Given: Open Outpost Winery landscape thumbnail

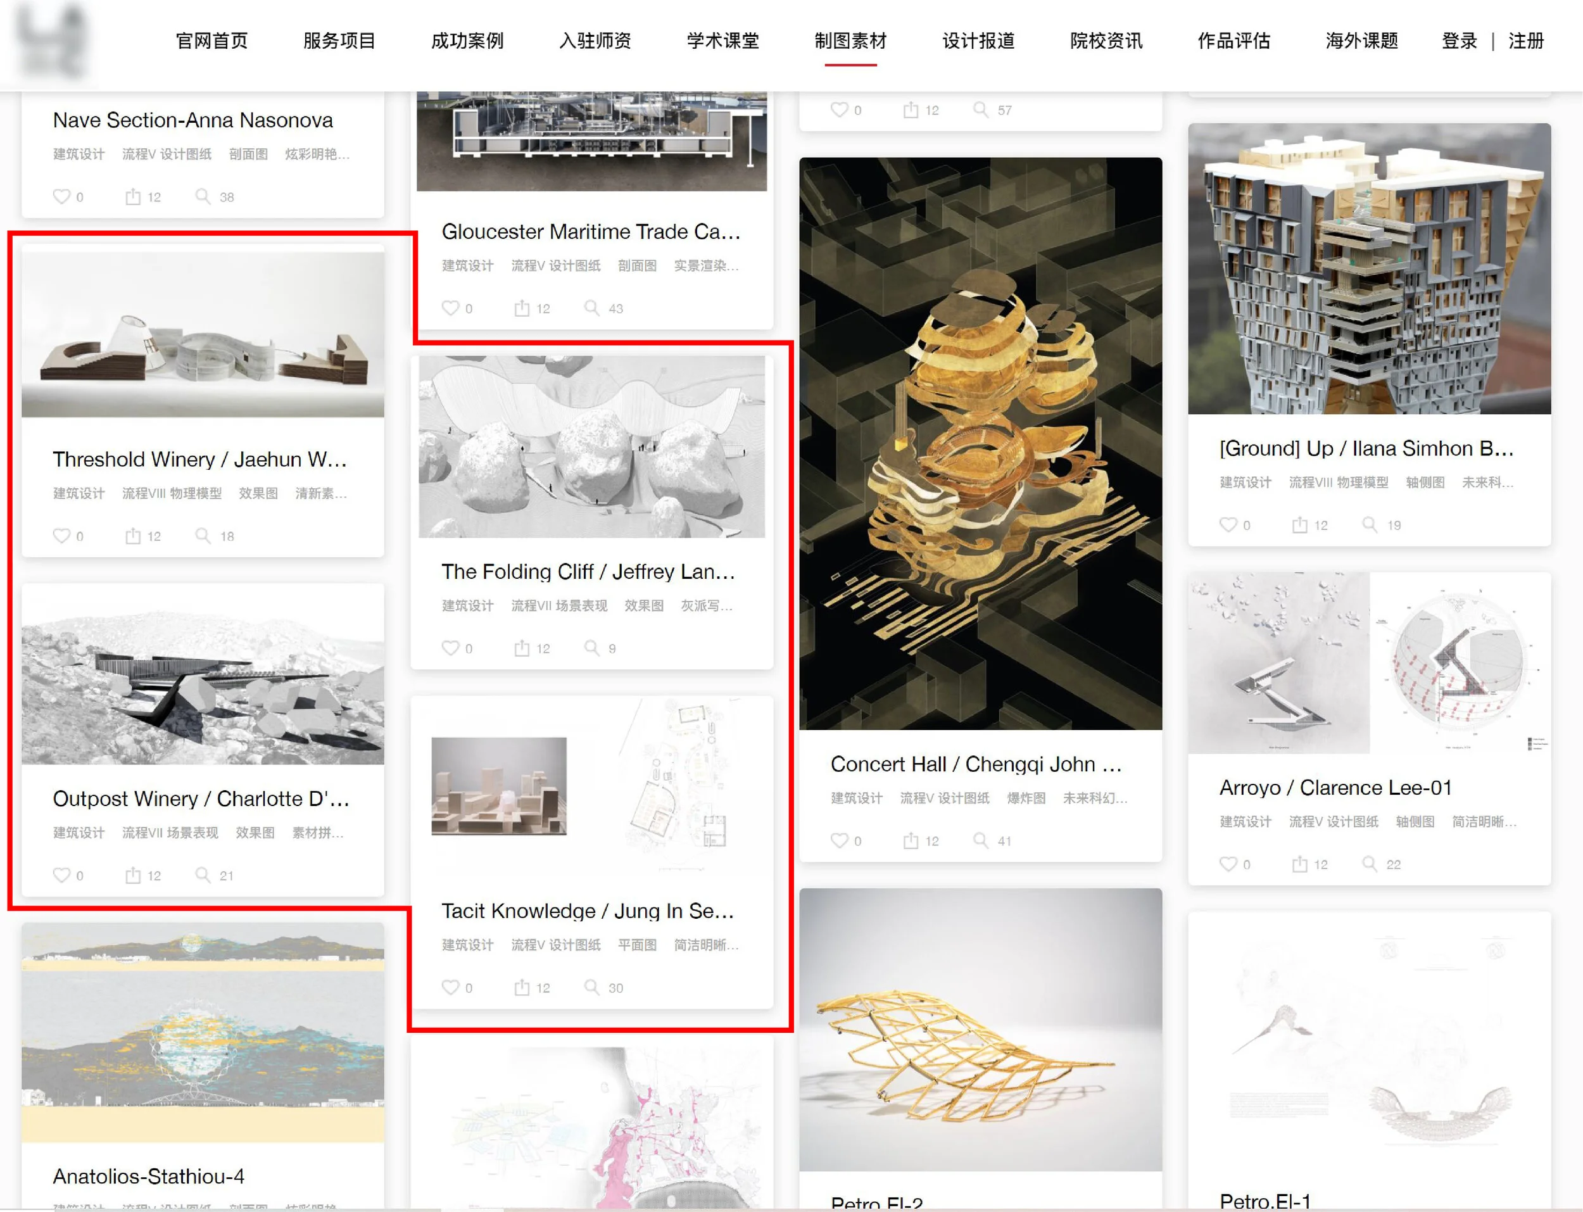Looking at the screenshot, I should pos(203,674).
